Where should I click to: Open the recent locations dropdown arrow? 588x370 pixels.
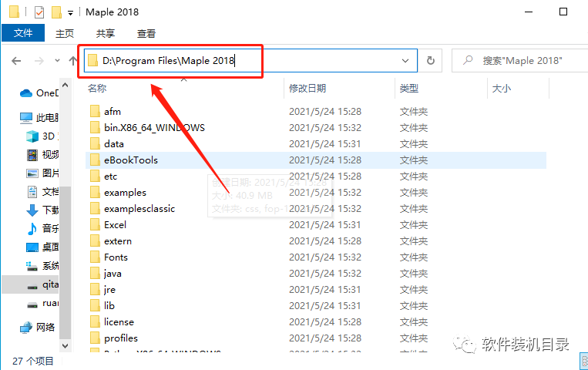(57, 60)
